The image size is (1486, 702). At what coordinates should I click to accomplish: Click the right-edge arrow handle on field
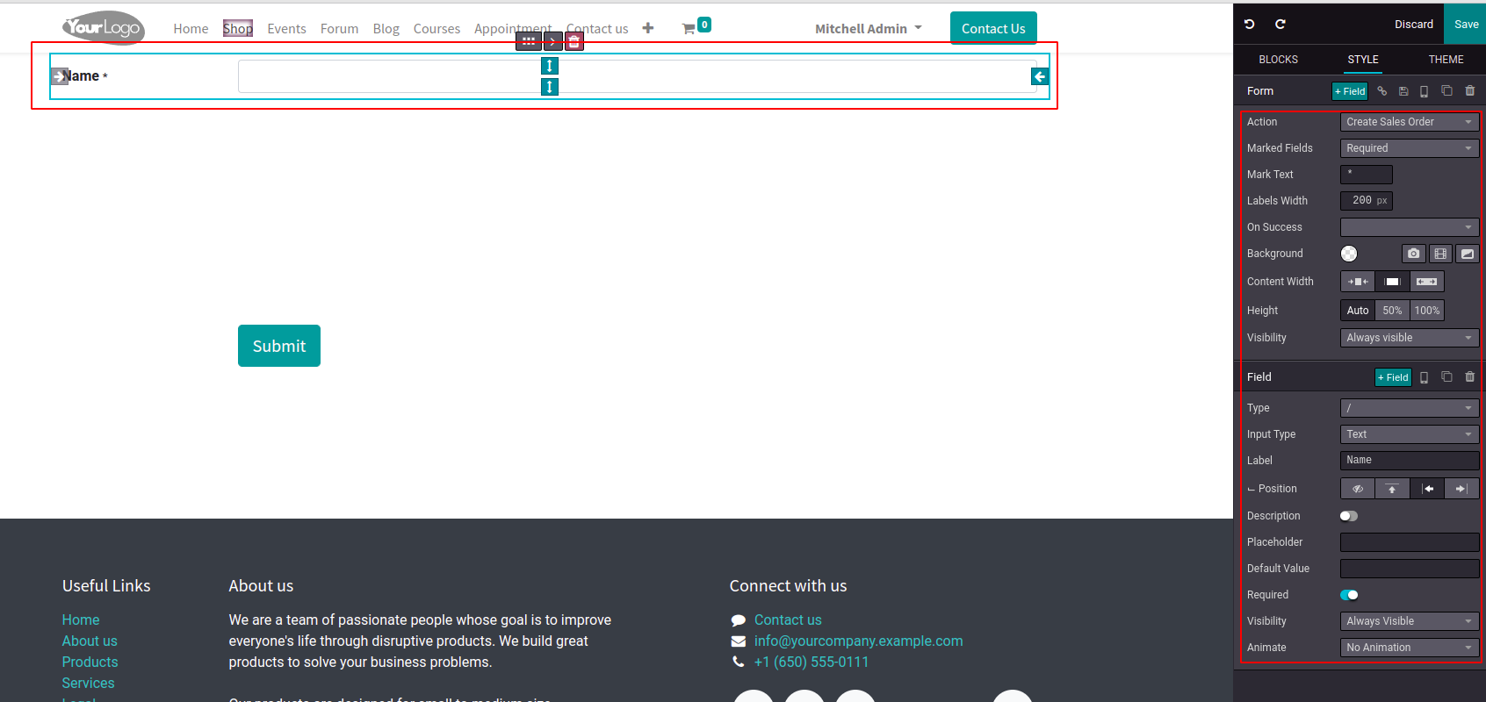[x=1040, y=77]
